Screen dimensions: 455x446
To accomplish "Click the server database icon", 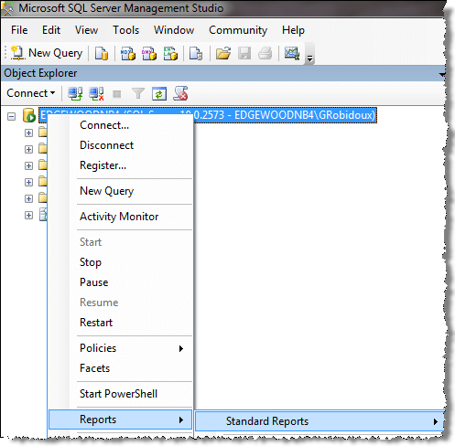I will point(29,115).
